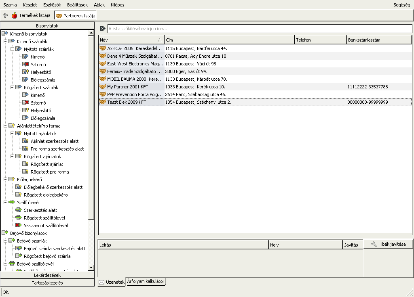Click the Leírás column header

tap(183, 245)
